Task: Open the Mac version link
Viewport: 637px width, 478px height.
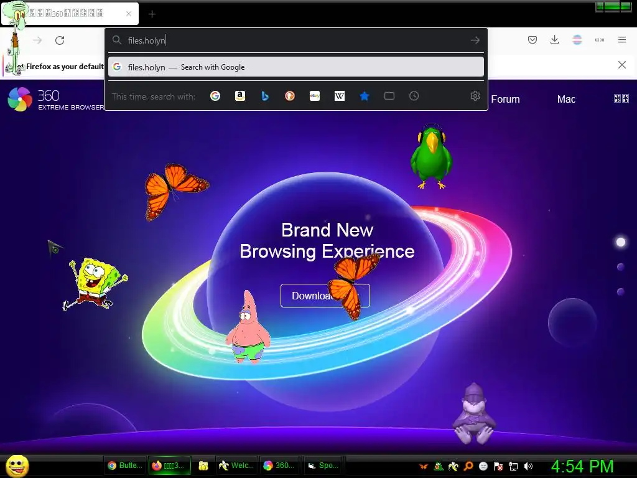Action: pyautogui.click(x=566, y=99)
